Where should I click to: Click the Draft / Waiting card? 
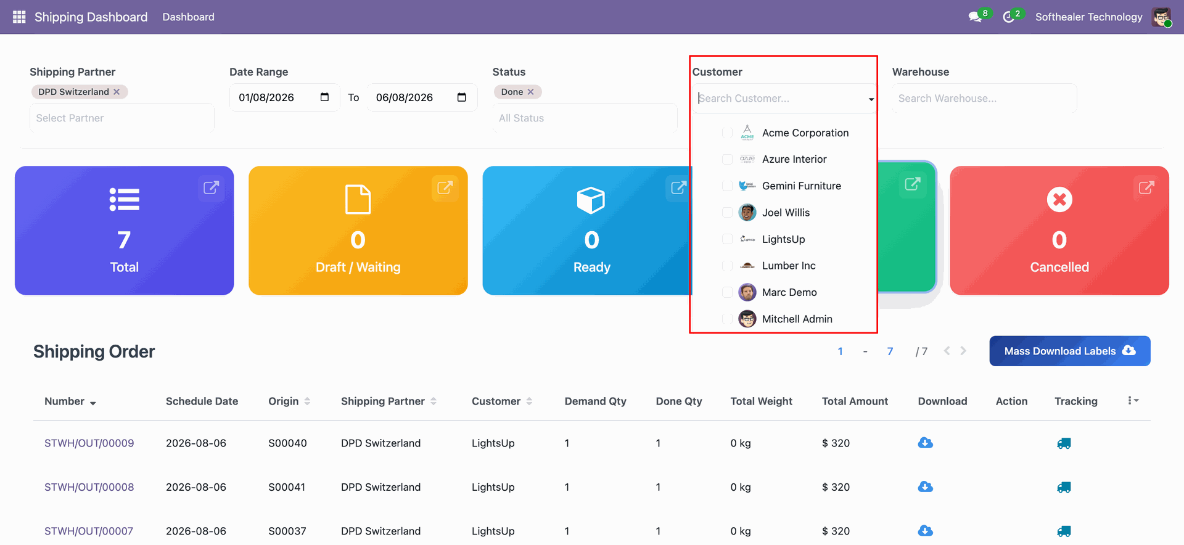point(358,231)
